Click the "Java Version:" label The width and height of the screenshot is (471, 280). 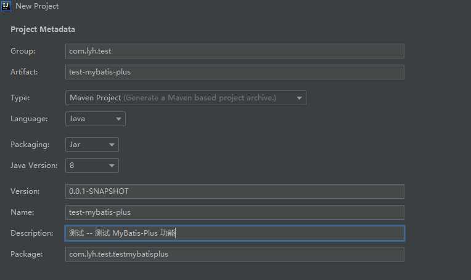[34, 166]
